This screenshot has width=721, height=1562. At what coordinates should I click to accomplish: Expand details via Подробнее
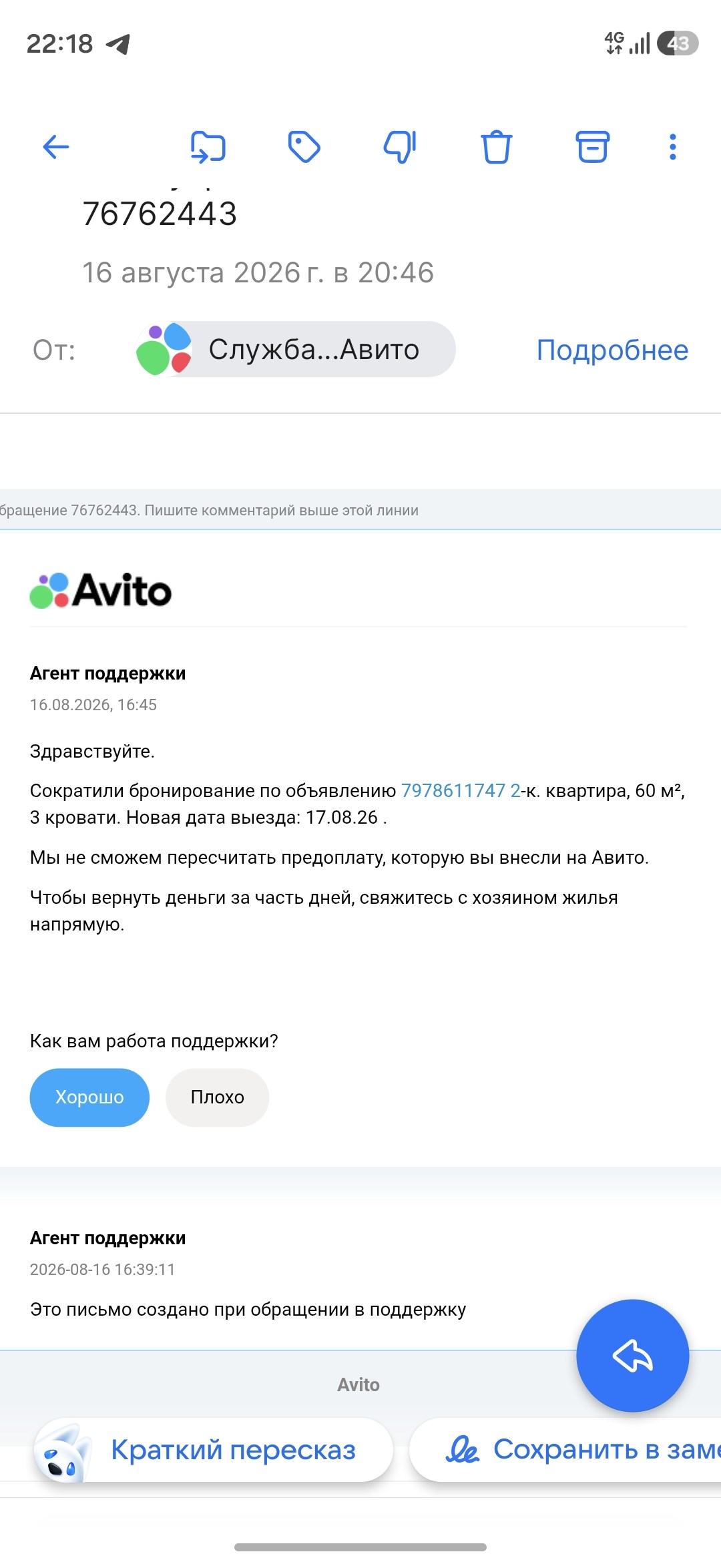(612, 350)
